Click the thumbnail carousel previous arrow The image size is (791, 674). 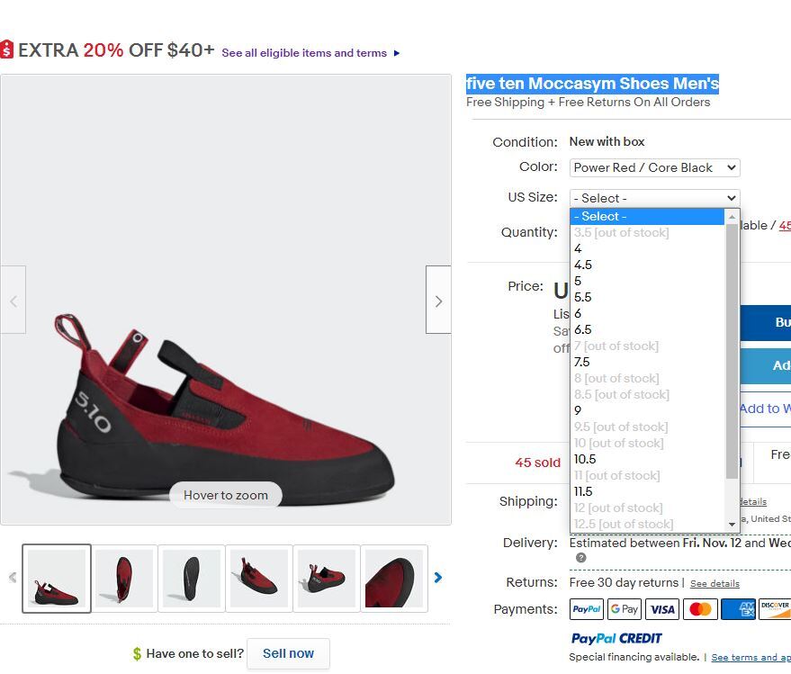click(x=13, y=578)
